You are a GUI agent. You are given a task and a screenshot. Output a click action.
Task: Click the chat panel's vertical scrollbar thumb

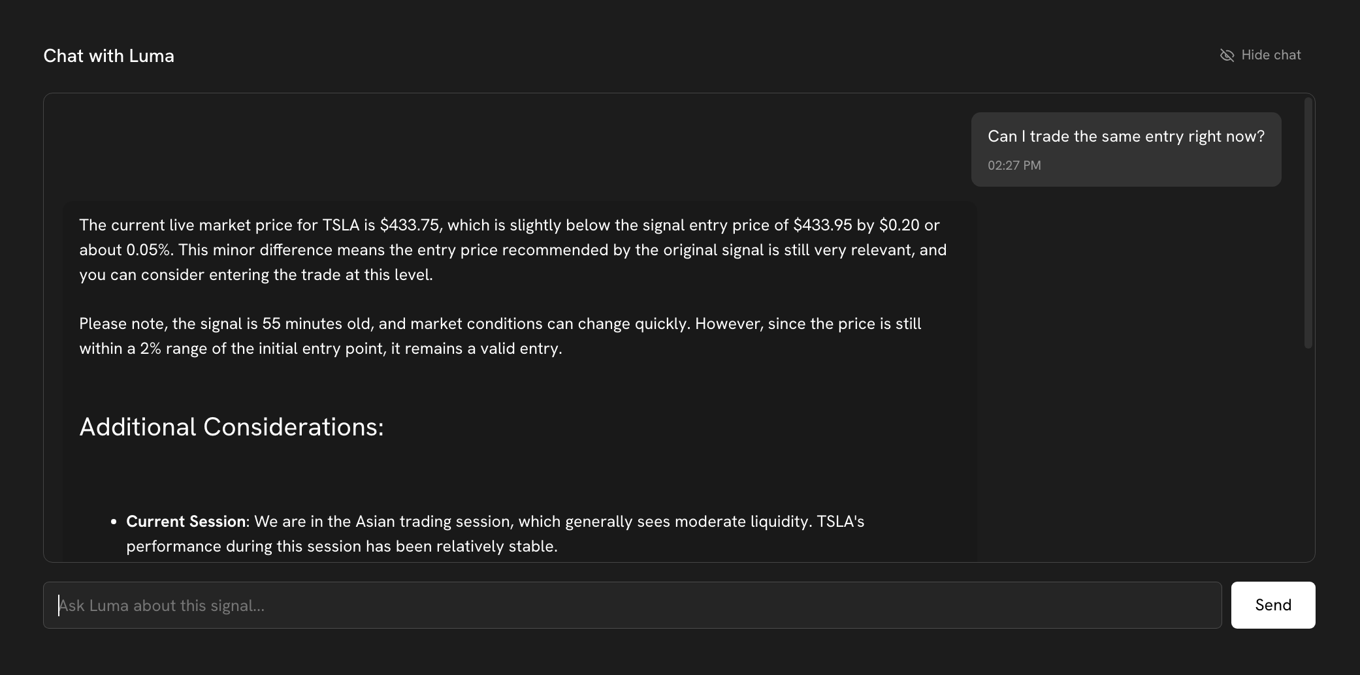[x=1308, y=222]
